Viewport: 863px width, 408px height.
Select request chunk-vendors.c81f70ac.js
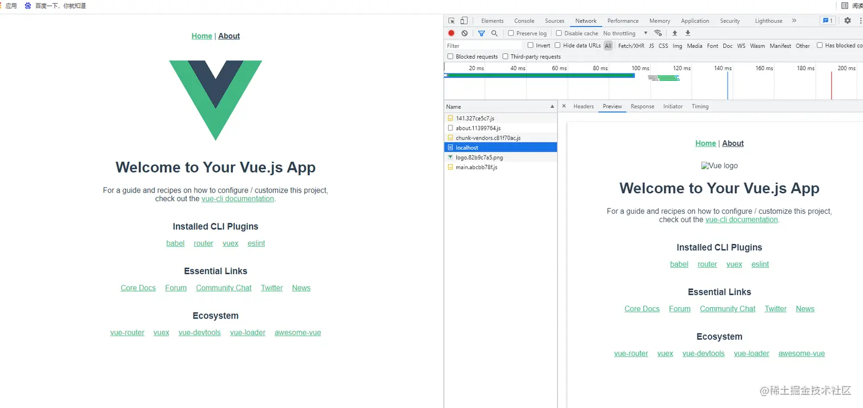coord(501,138)
